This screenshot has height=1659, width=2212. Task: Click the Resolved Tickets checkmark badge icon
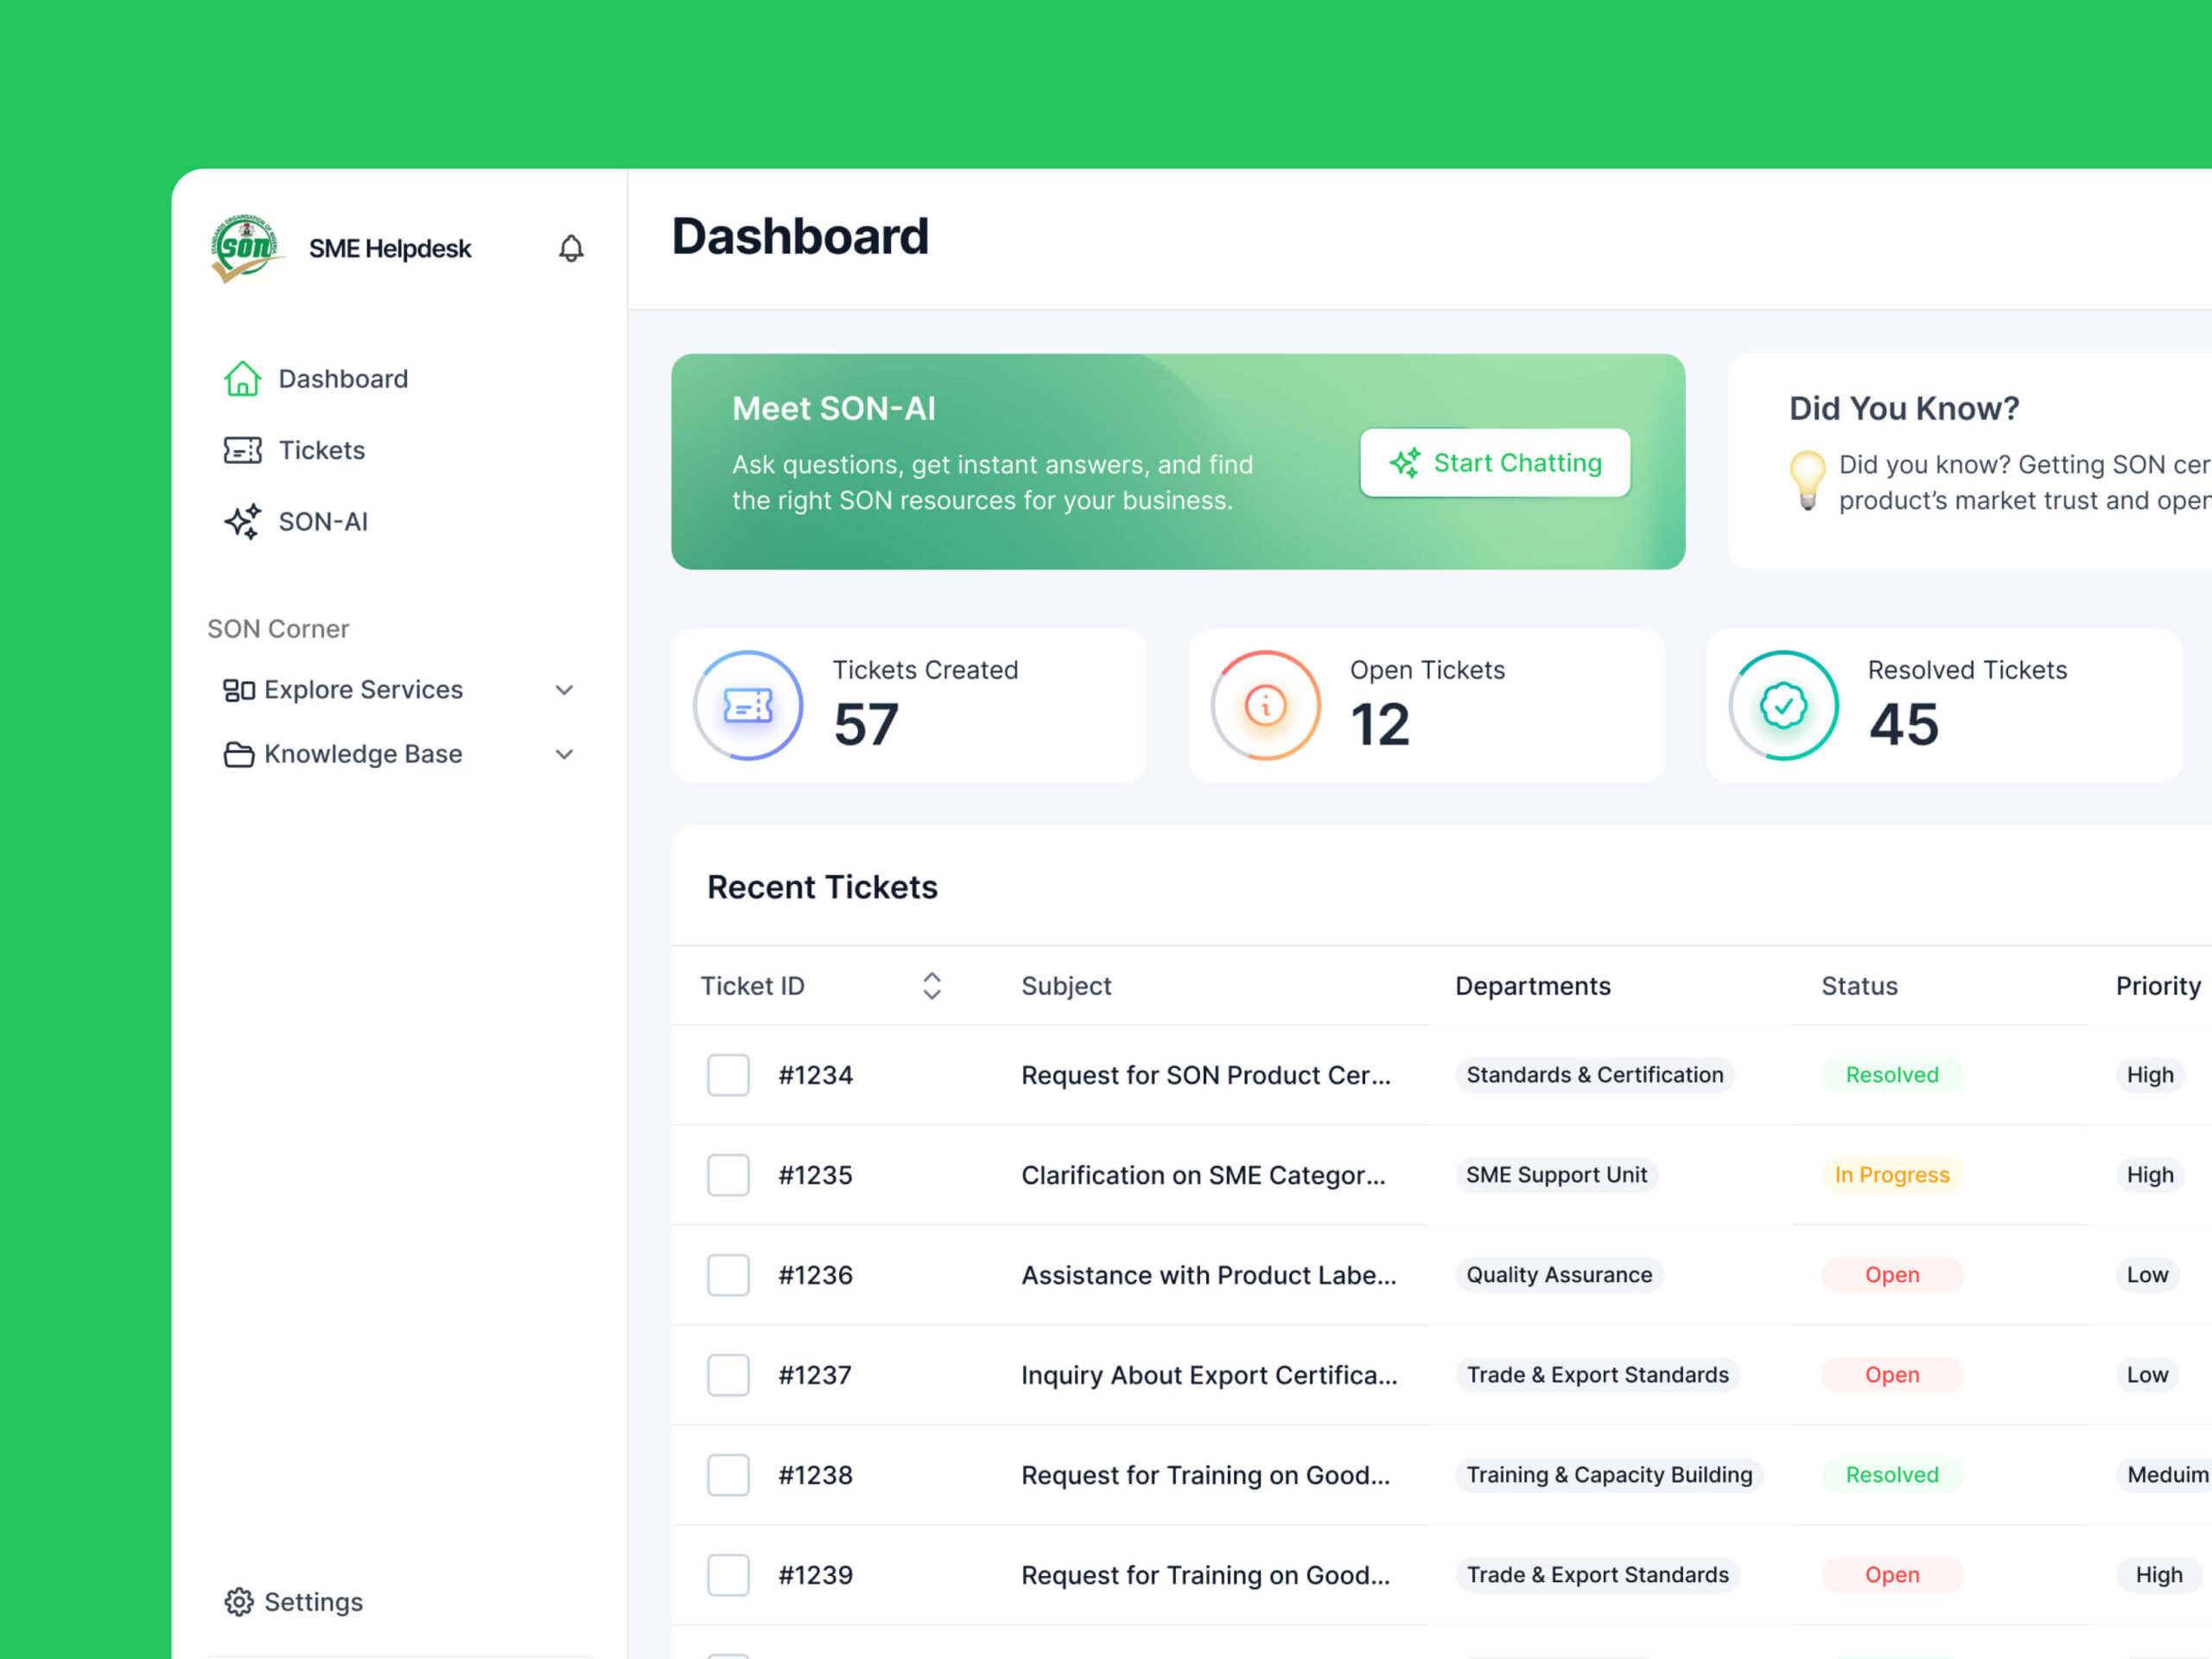[x=1783, y=706]
